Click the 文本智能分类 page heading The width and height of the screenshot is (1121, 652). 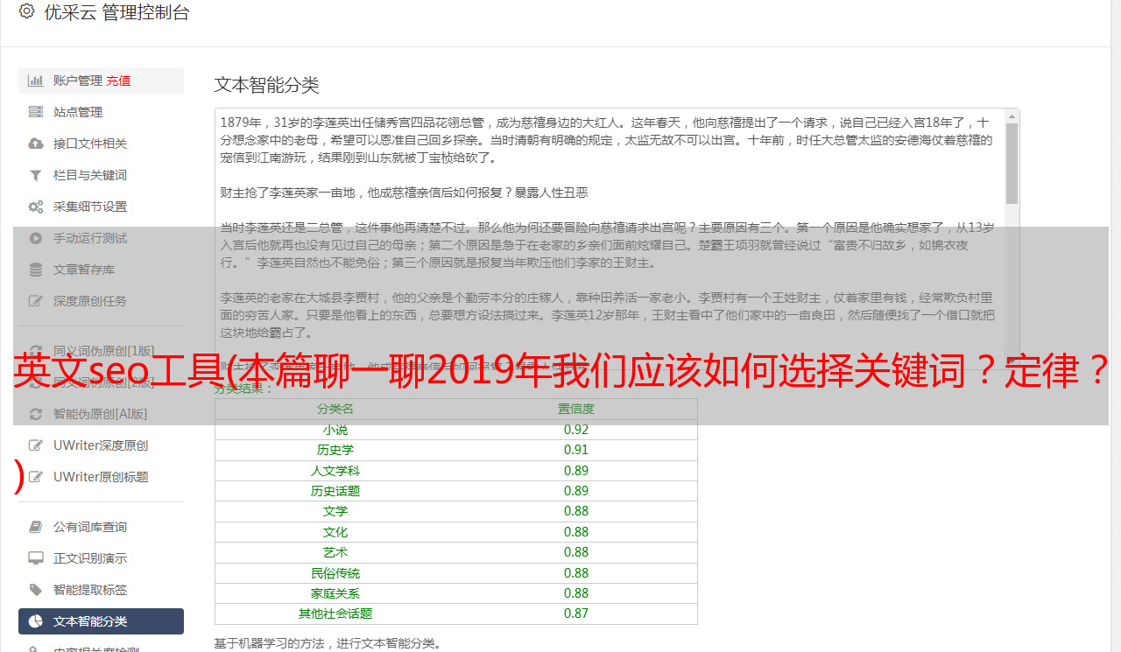[267, 85]
